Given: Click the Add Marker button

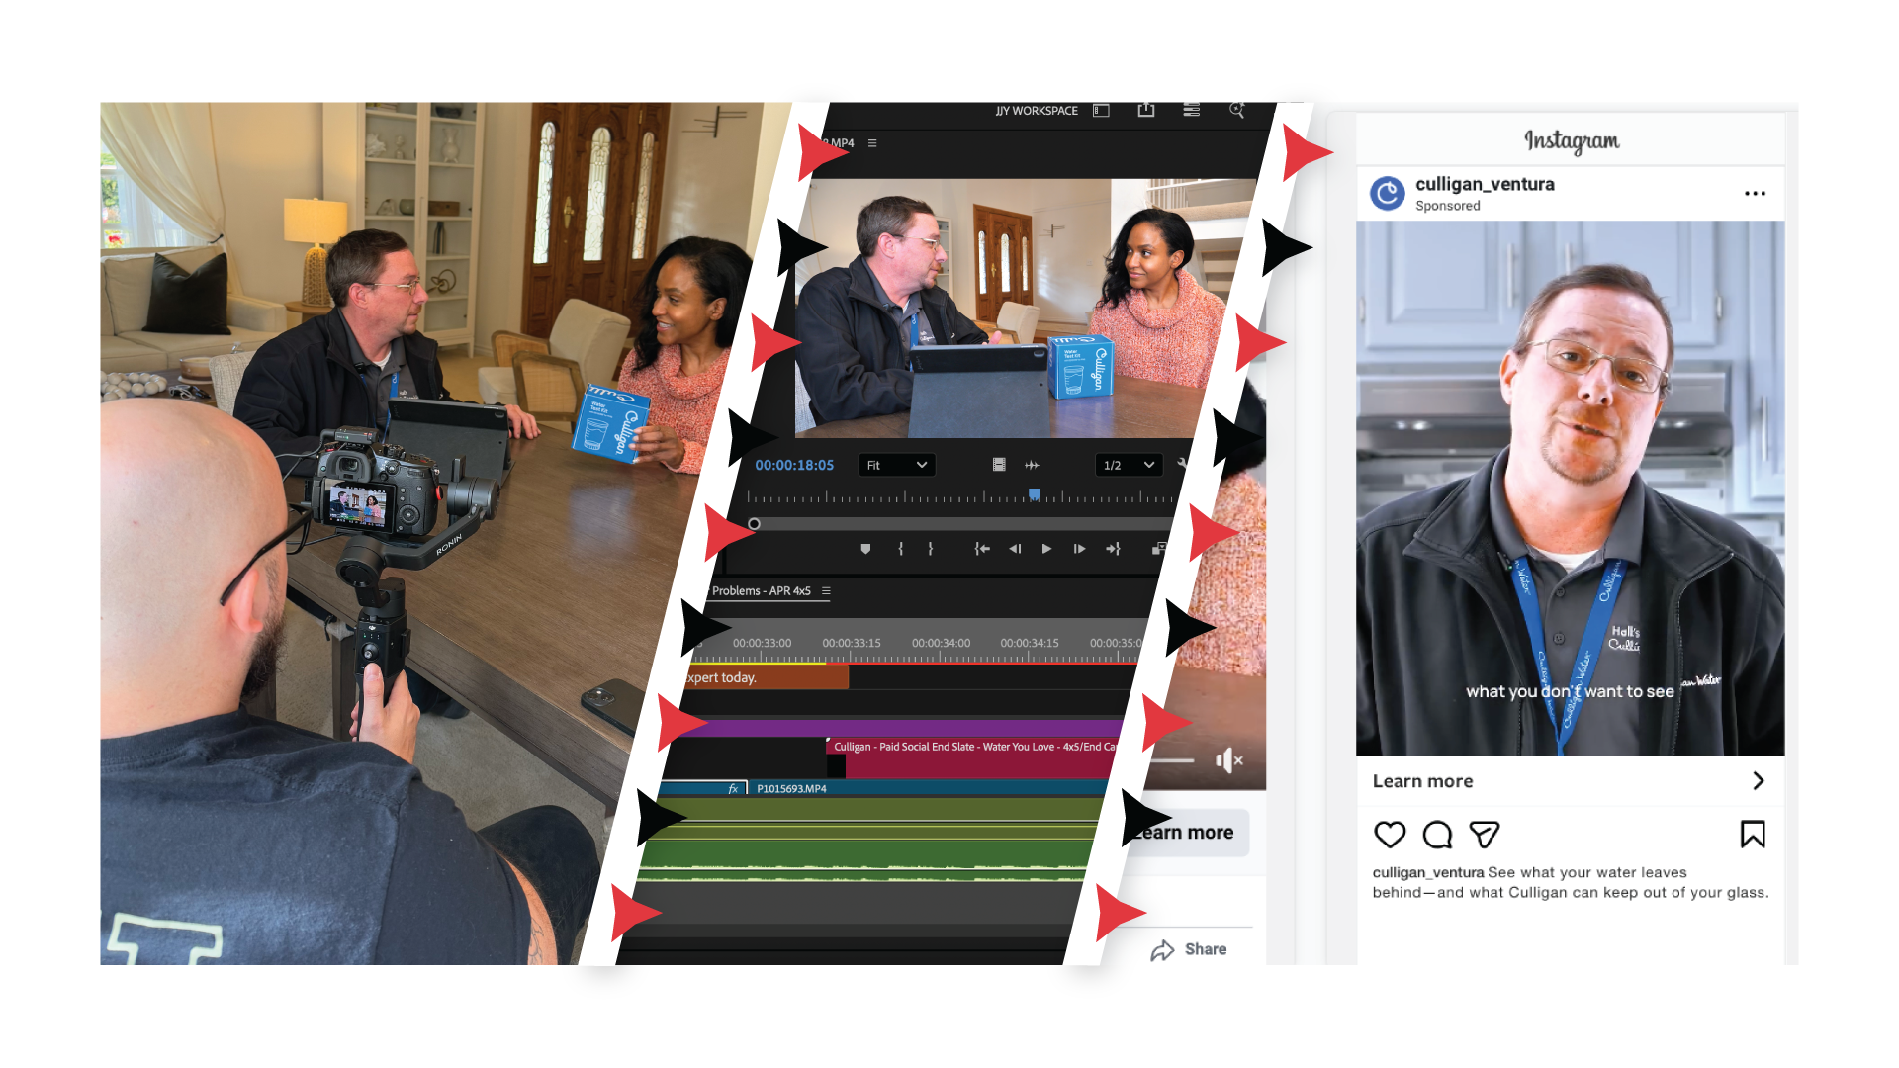Looking at the screenshot, I should (x=865, y=549).
